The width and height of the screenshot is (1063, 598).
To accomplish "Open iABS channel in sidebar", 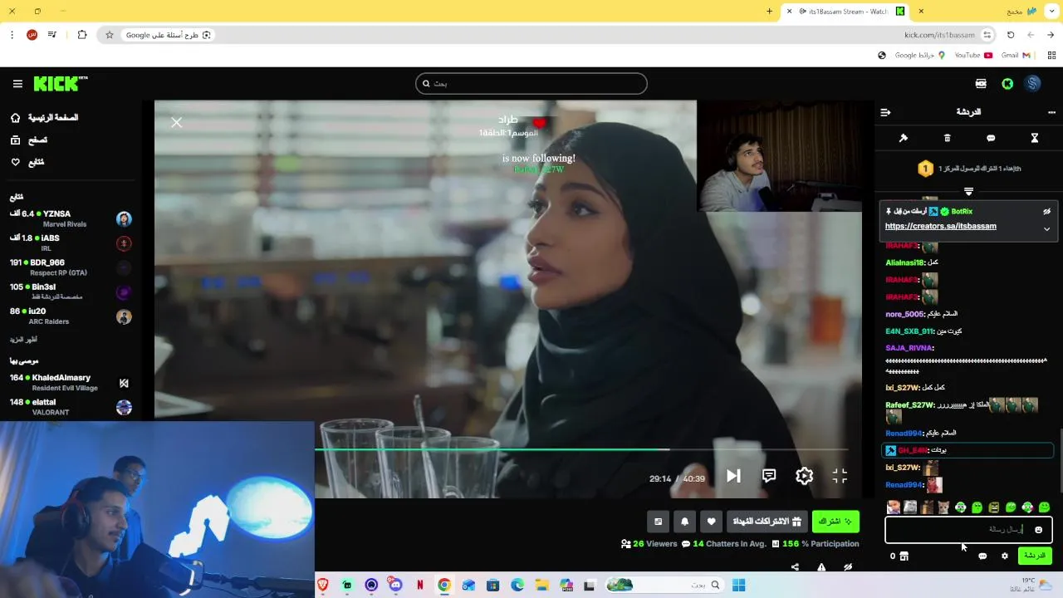I will pyautogui.click(x=71, y=243).
